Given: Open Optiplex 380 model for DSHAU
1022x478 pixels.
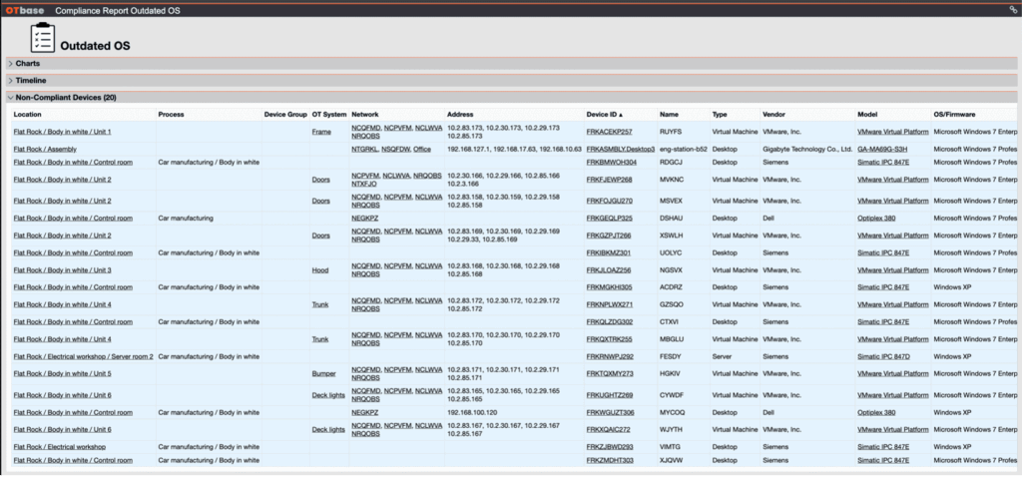Looking at the screenshot, I should (876, 218).
